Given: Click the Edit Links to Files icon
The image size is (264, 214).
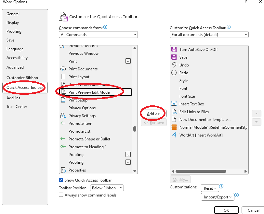Looking at the screenshot, I should coord(174,112).
